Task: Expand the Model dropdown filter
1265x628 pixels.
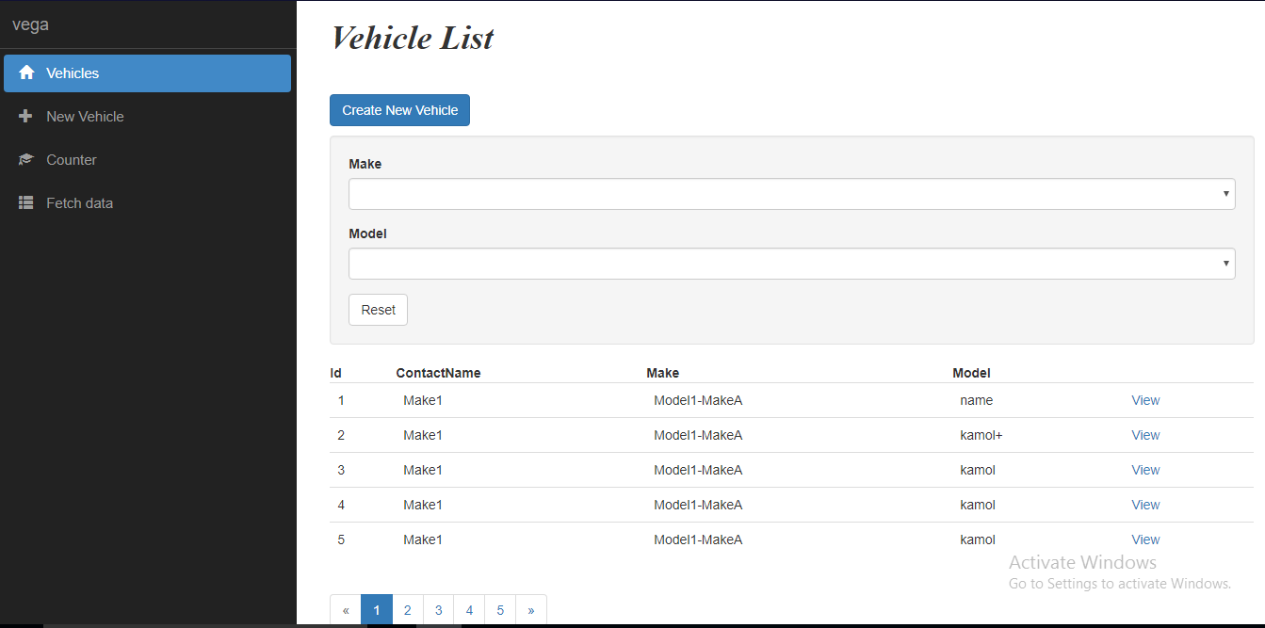Action: coord(791,264)
